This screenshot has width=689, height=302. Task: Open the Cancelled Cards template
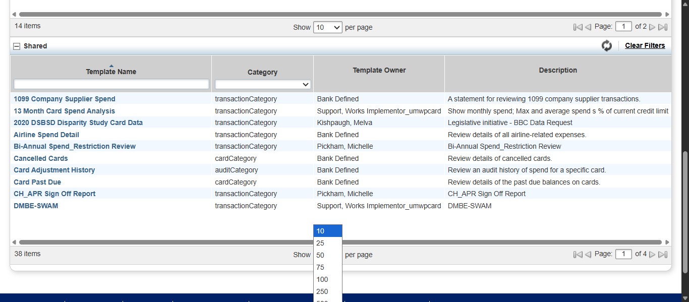click(x=40, y=158)
